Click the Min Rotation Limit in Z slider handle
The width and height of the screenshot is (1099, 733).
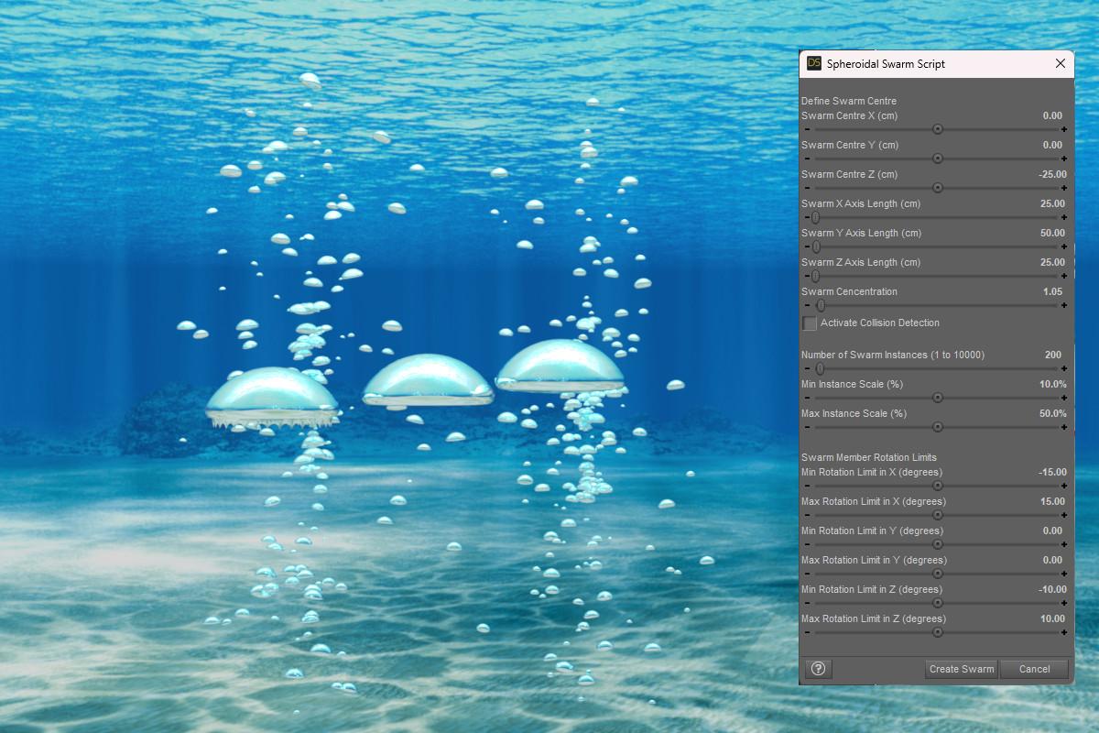point(938,603)
